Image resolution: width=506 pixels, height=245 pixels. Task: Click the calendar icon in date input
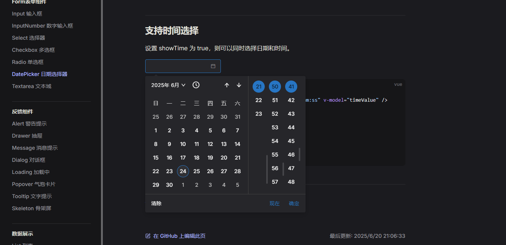pyautogui.click(x=213, y=66)
